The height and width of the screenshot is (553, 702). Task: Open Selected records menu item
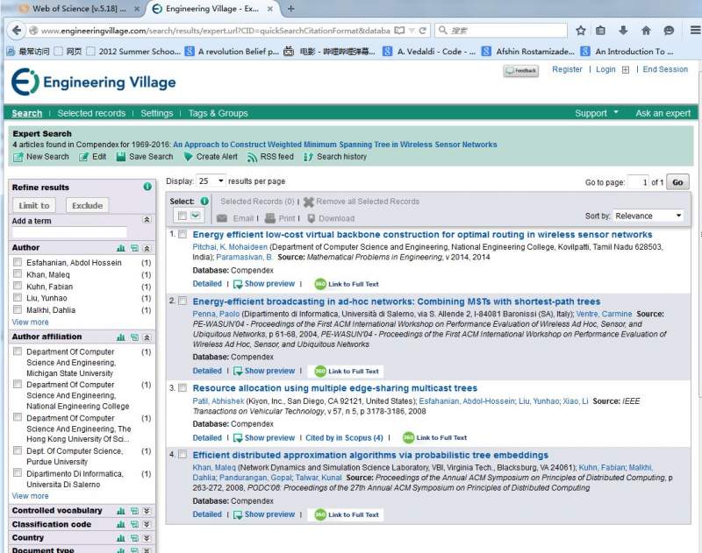coord(91,113)
